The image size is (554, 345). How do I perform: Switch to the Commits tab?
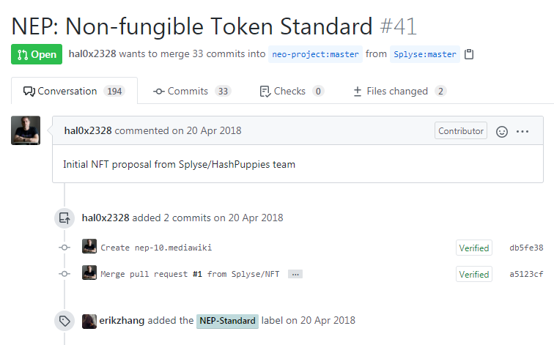point(192,92)
